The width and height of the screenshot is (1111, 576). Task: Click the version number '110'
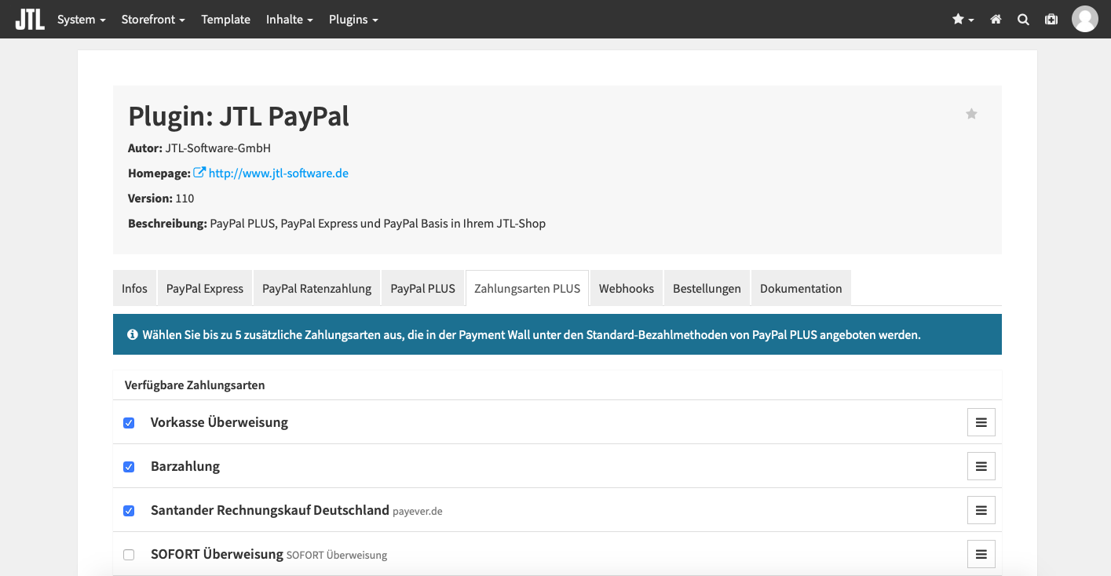(x=185, y=198)
